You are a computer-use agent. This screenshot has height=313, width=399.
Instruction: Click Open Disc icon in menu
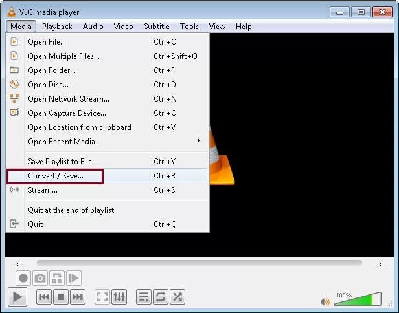14,84
